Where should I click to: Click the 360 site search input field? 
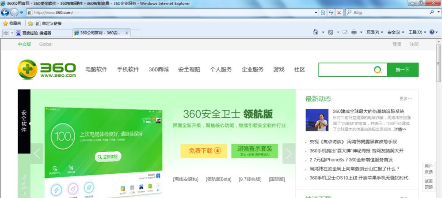[x=353, y=70]
